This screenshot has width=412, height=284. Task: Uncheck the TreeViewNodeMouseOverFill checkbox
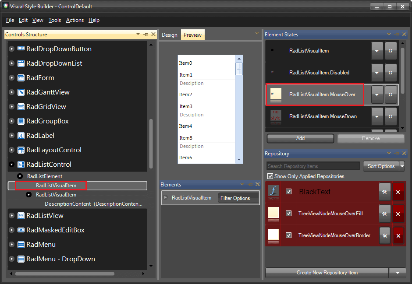288,214
